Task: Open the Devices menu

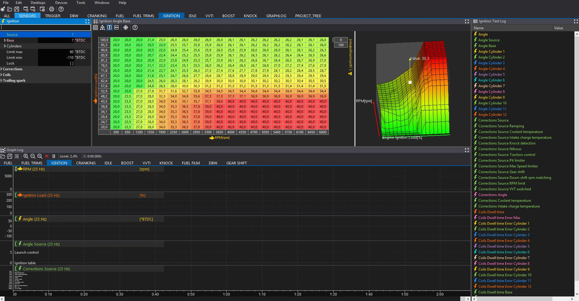Action: 61,3
